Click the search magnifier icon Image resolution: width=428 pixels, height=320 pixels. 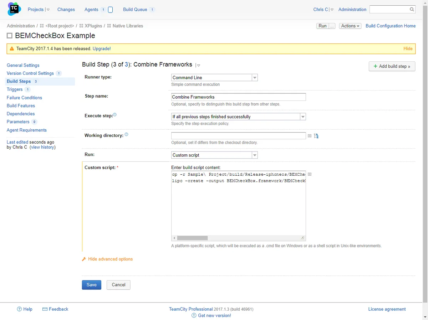pos(412,10)
